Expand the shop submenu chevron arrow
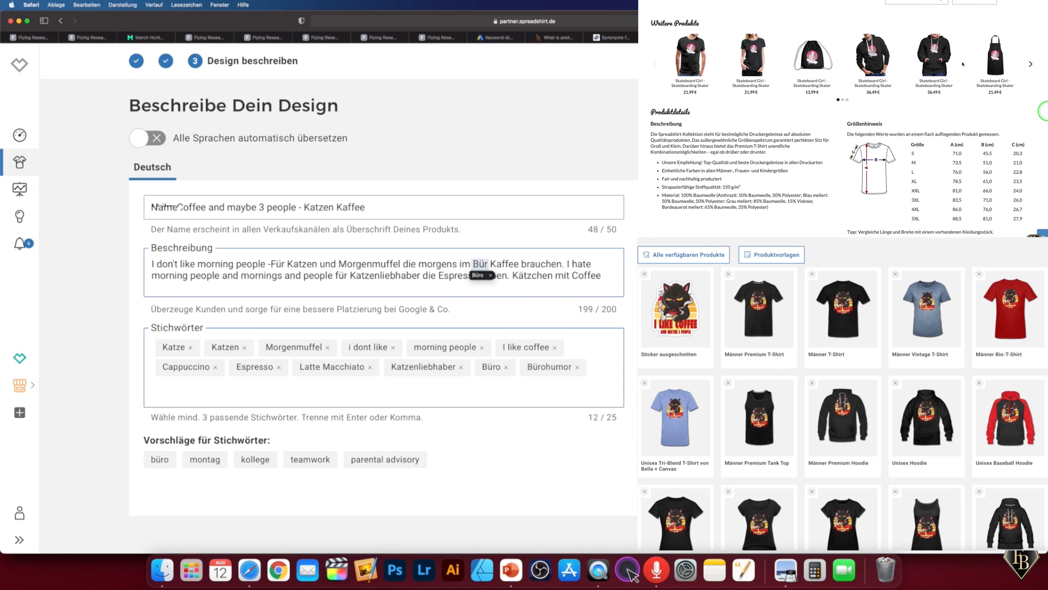This screenshot has height=590, width=1048. [x=33, y=385]
